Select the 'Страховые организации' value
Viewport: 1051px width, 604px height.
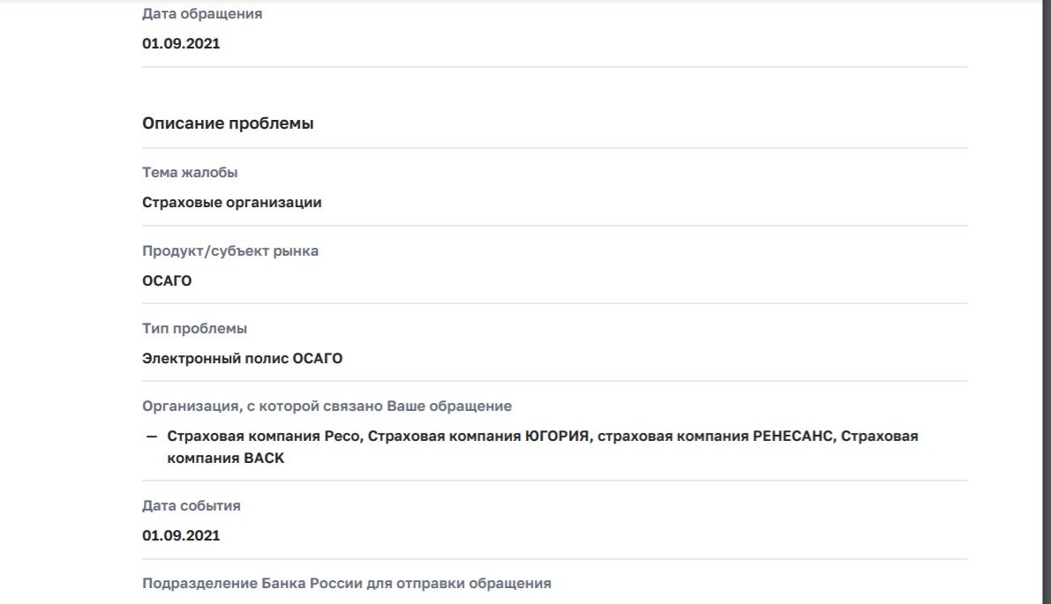232,202
